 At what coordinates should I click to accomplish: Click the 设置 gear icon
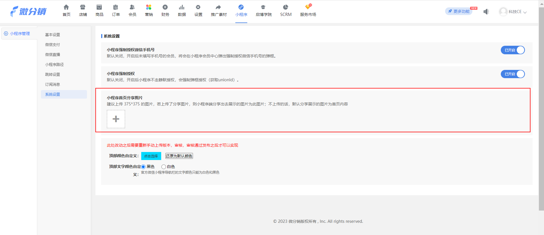(x=198, y=7)
